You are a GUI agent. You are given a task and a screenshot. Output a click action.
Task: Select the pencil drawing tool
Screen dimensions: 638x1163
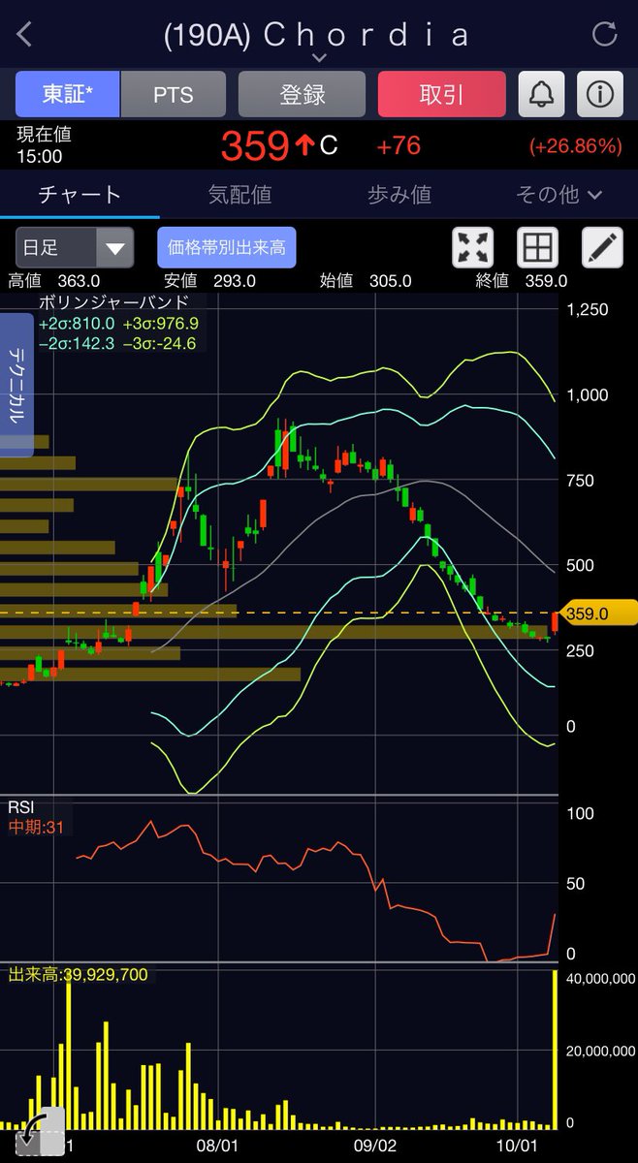[601, 248]
